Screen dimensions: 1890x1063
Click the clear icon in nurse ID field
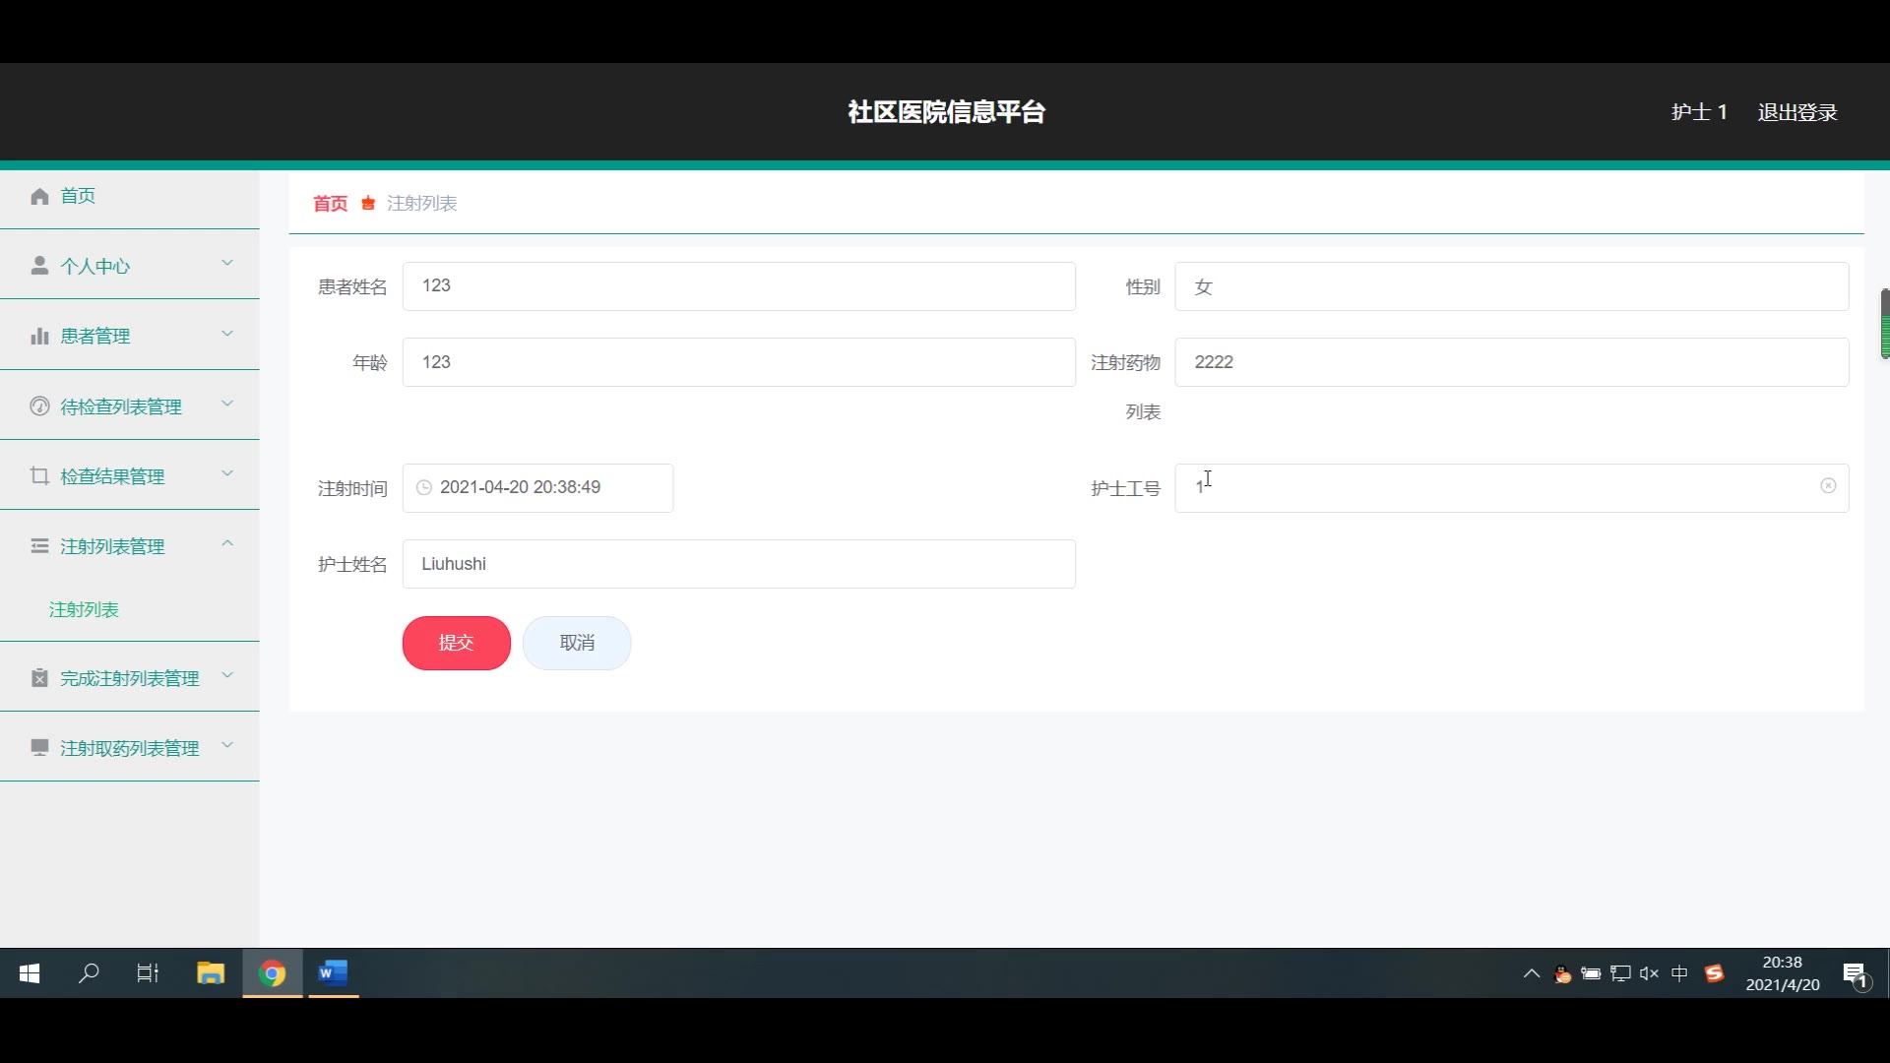[1828, 486]
